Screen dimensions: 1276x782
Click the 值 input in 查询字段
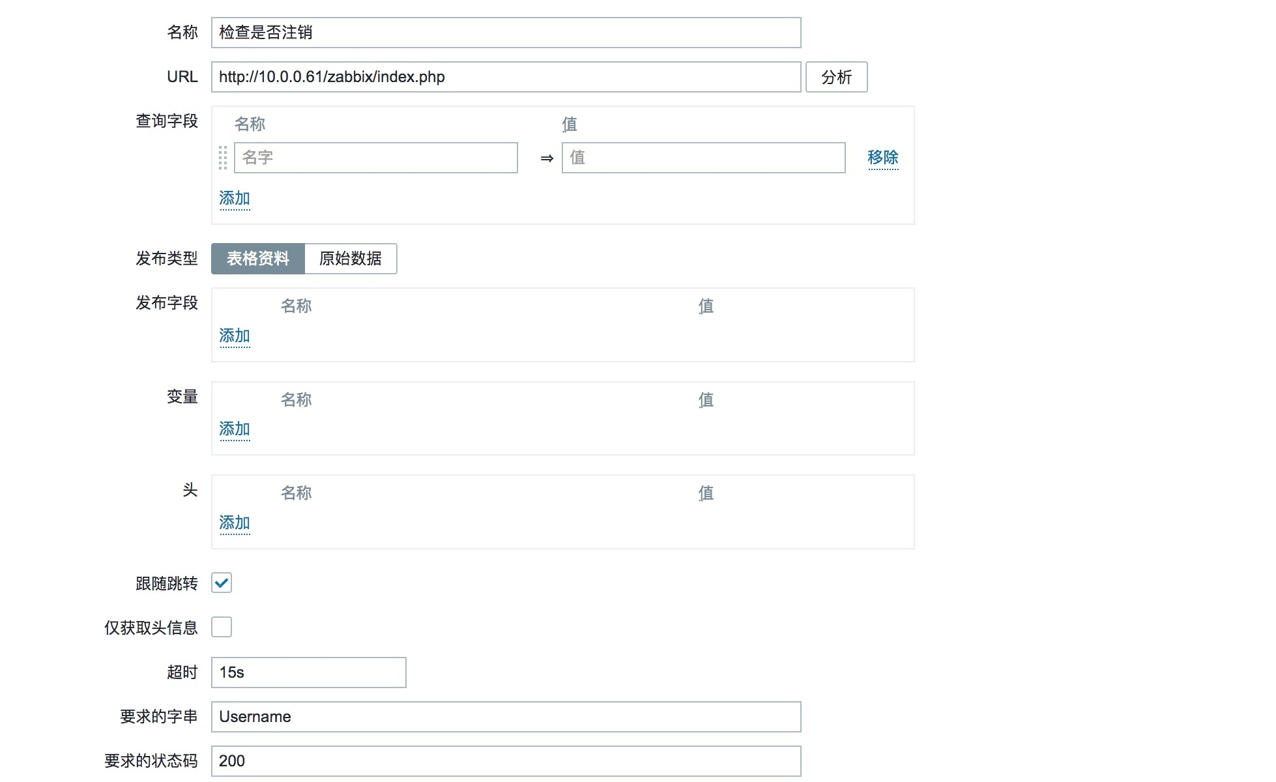(703, 158)
